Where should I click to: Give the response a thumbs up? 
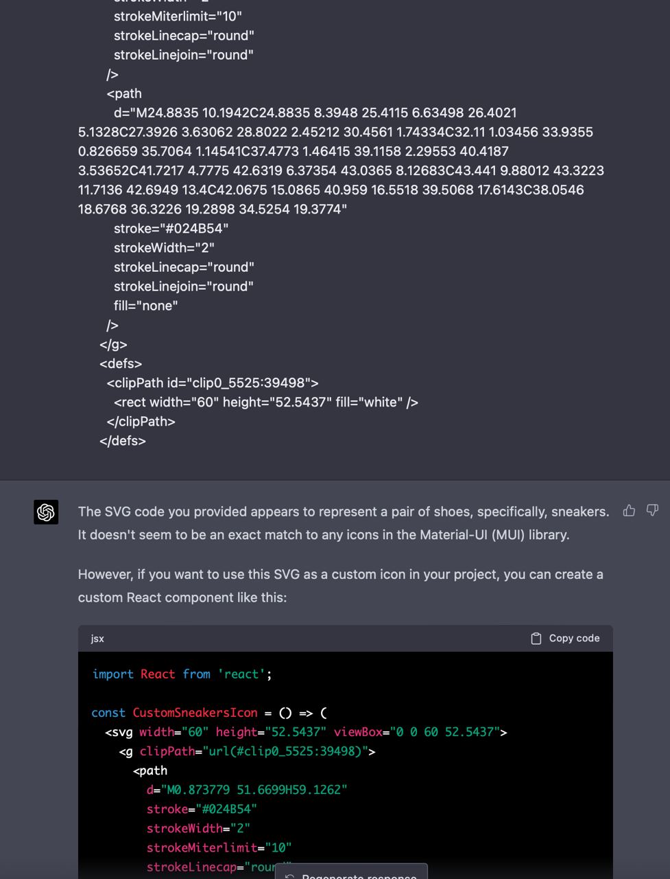(x=629, y=510)
